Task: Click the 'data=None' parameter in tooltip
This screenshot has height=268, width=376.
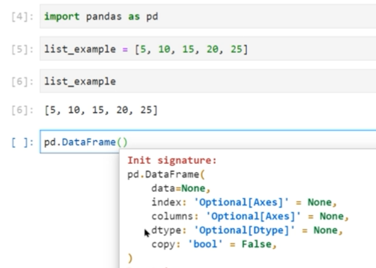Action: (x=174, y=190)
